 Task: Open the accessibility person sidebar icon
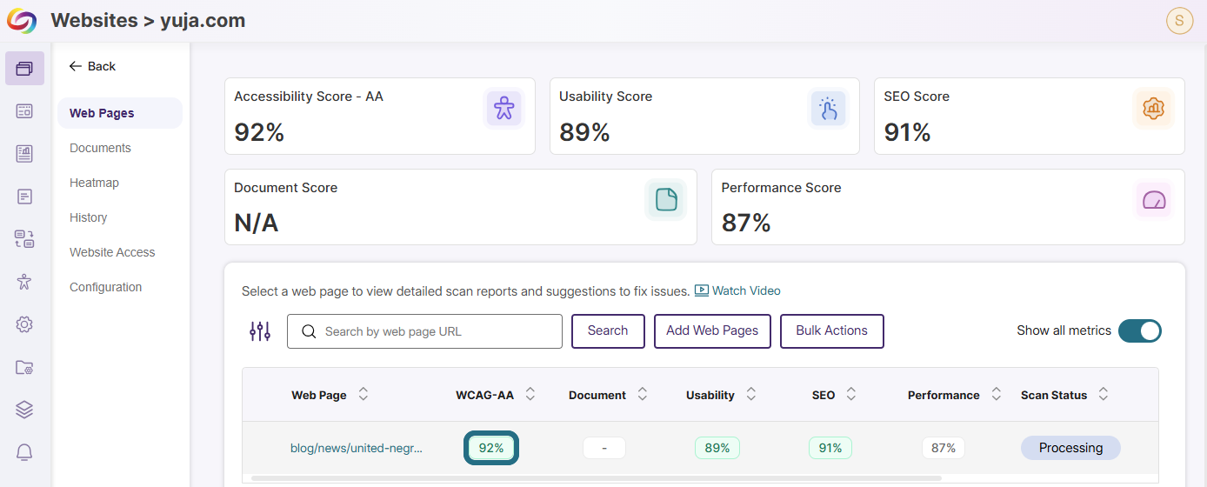click(x=24, y=282)
